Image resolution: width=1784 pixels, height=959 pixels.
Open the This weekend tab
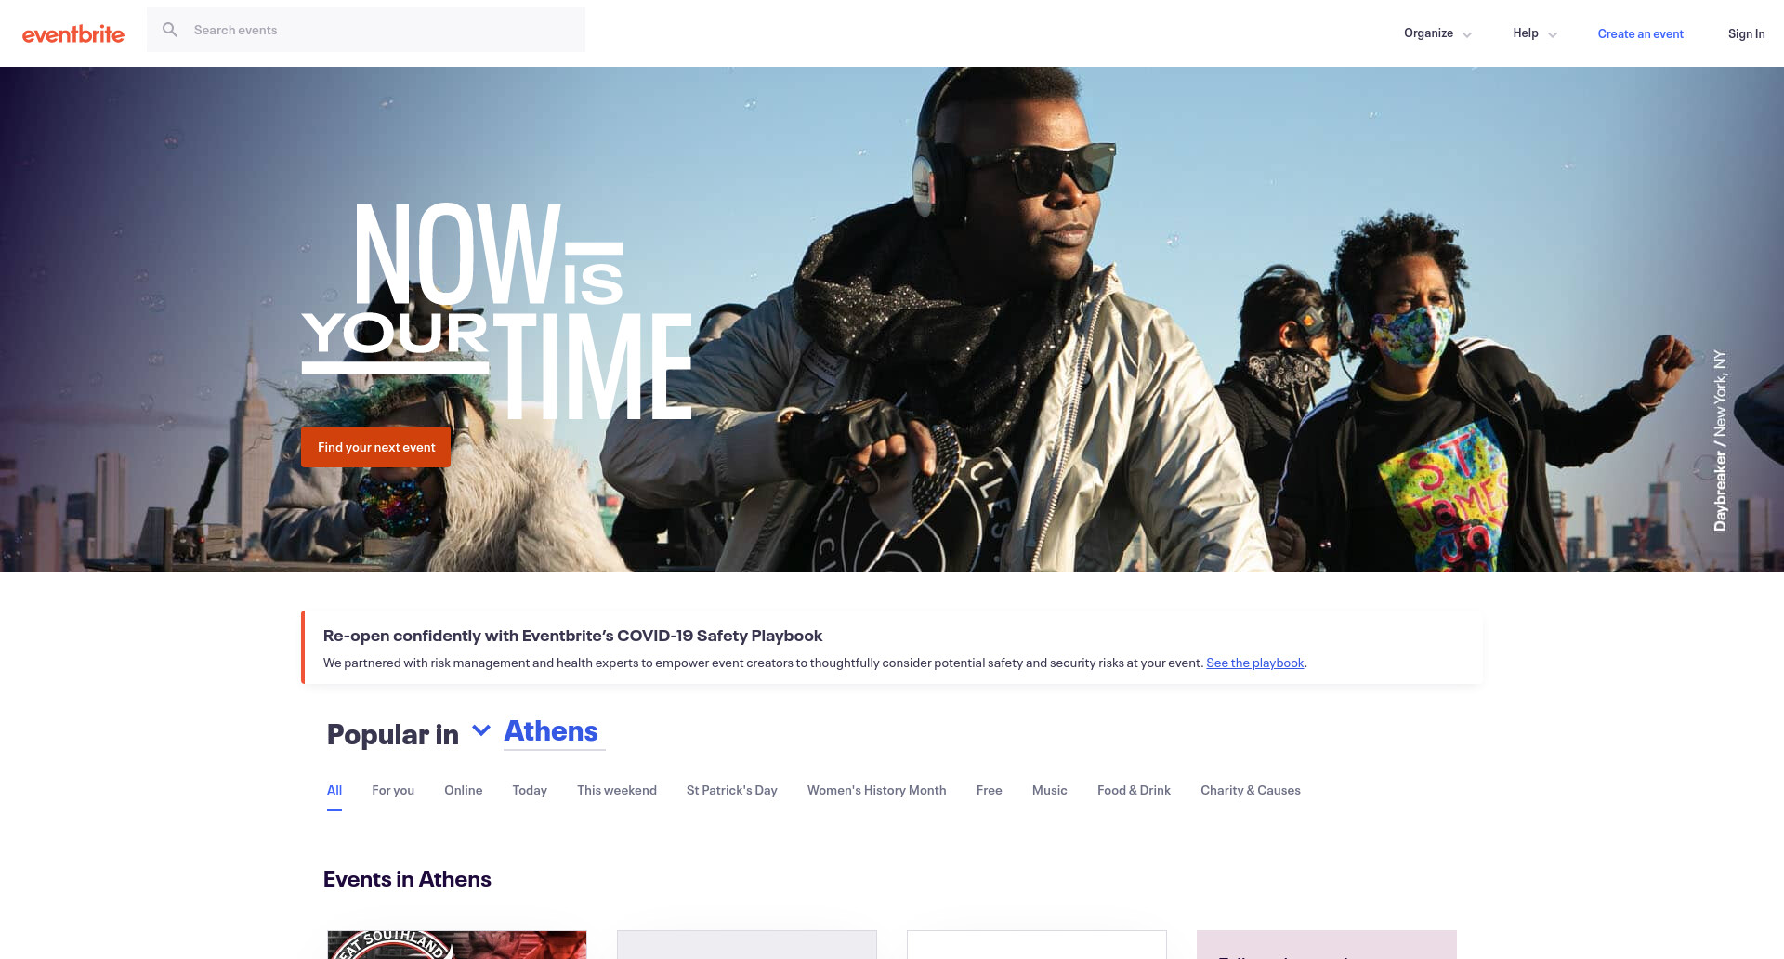point(617,790)
